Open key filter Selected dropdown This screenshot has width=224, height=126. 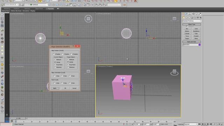[191, 124]
